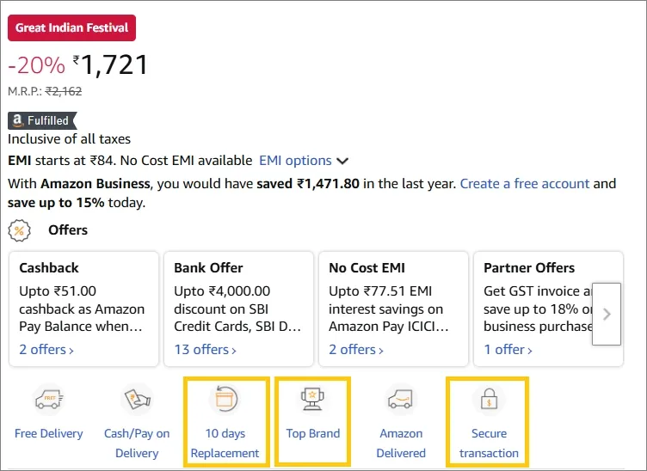Open 2 offers under Cashback
647x471 pixels.
(x=46, y=350)
